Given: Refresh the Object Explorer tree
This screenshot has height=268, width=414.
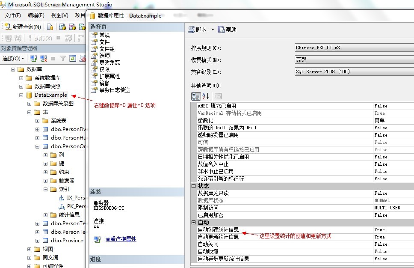Looking at the screenshot, I should [x=73, y=58].
